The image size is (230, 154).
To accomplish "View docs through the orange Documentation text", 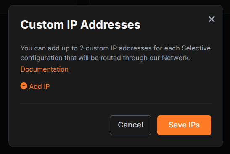I will (x=45, y=69).
